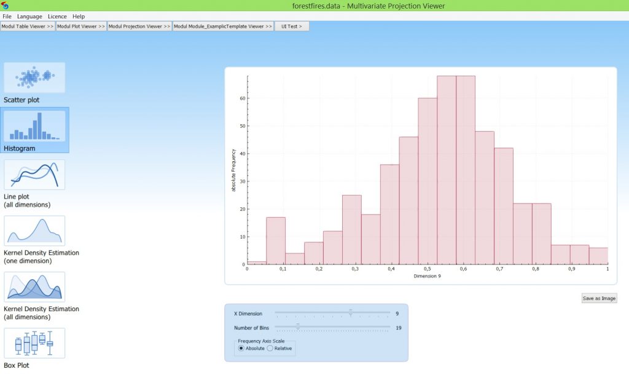Click the application logo in title bar
Viewport: 629px width, 377px height.
(6, 6)
